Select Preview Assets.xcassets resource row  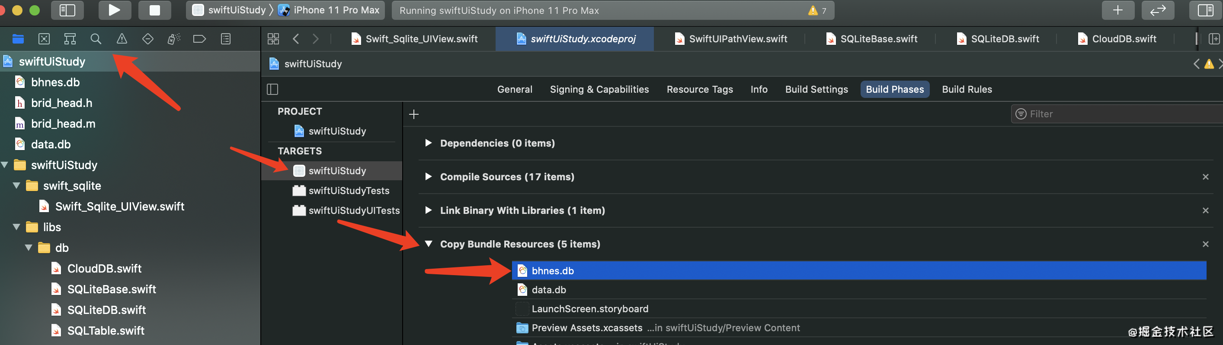tap(859, 327)
